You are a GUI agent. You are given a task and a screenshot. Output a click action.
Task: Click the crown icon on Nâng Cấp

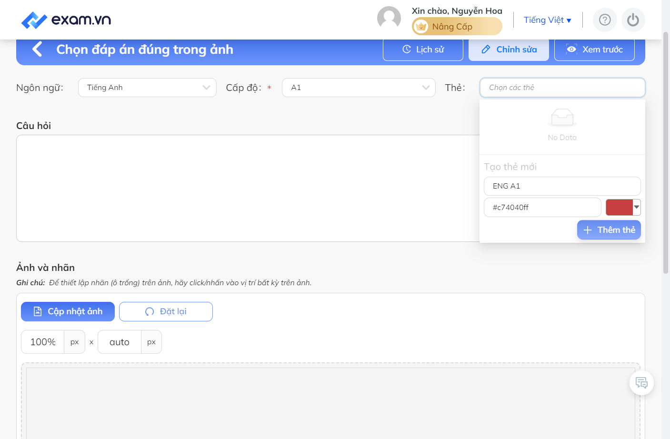[x=421, y=27]
